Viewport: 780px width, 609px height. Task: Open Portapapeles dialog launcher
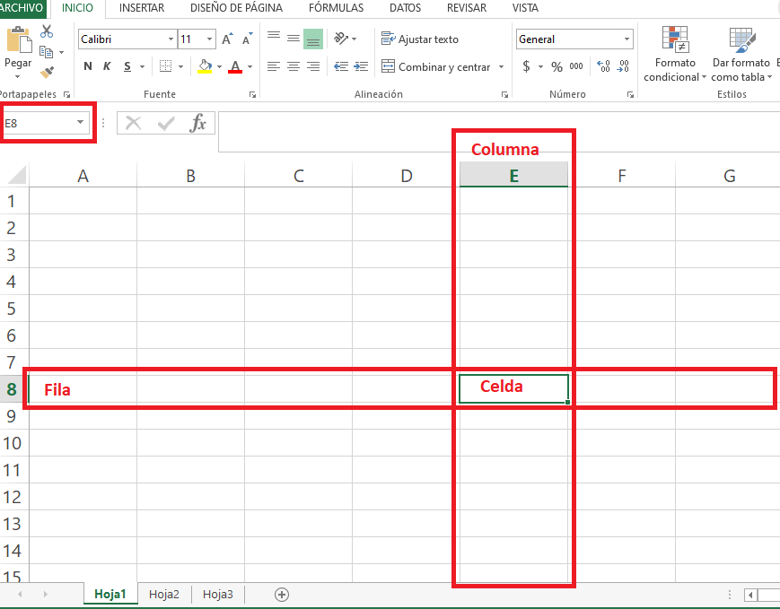(66, 94)
